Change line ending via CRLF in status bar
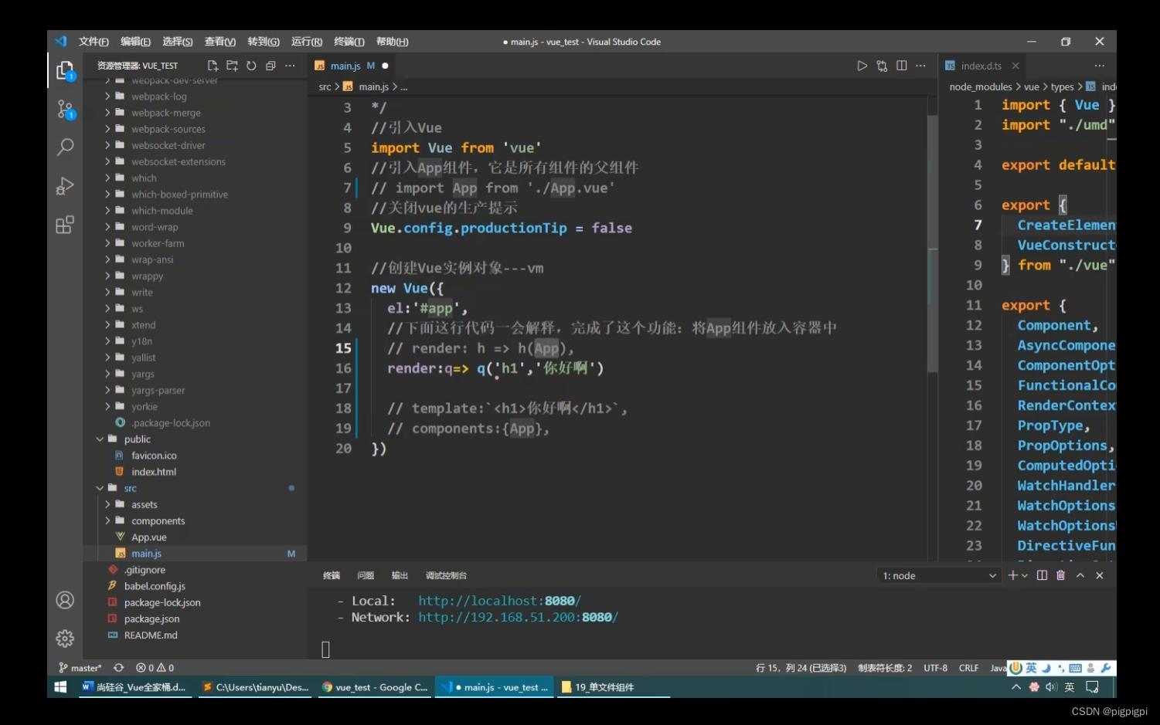Viewport: 1160px width, 725px height. tap(968, 668)
